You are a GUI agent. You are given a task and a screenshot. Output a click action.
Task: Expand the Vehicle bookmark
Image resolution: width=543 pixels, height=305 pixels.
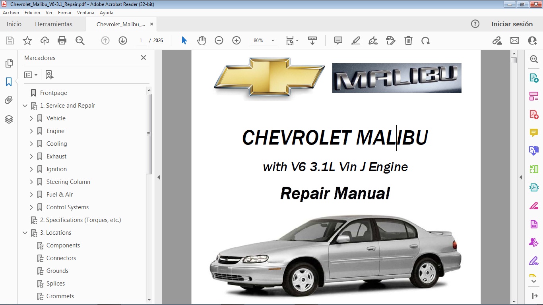pyautogui.click(x=31, y=118)
